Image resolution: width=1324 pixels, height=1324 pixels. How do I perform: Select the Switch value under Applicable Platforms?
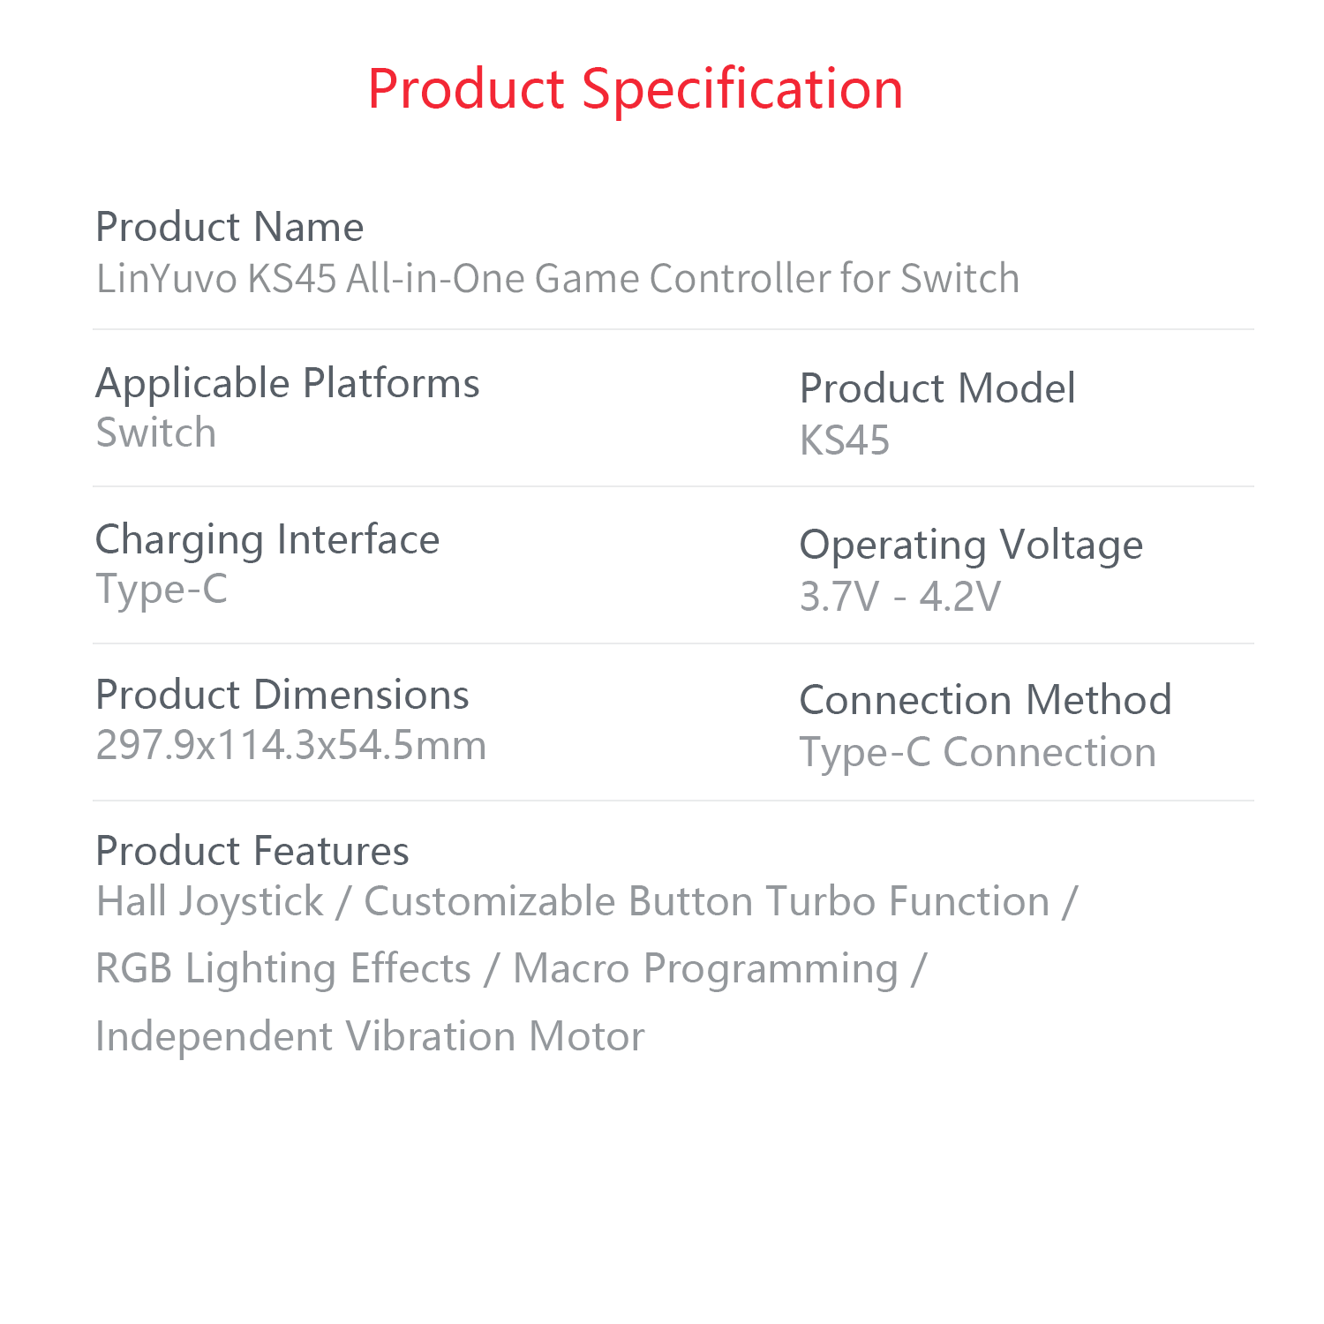[156, 433]
